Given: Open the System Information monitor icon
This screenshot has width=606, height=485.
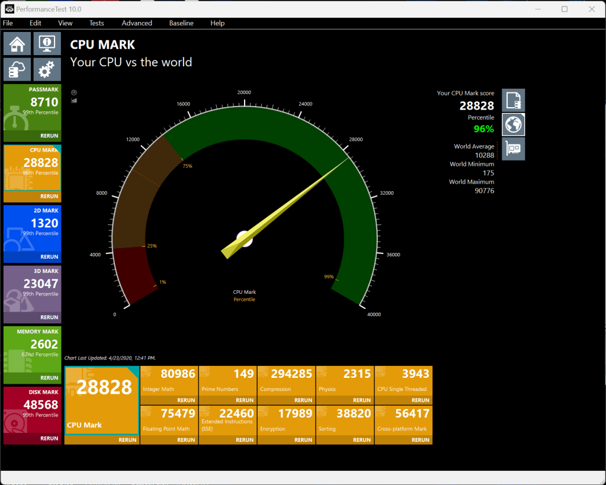Looking at the screenshot, I should pyautogui.click(x=47, y=43).
